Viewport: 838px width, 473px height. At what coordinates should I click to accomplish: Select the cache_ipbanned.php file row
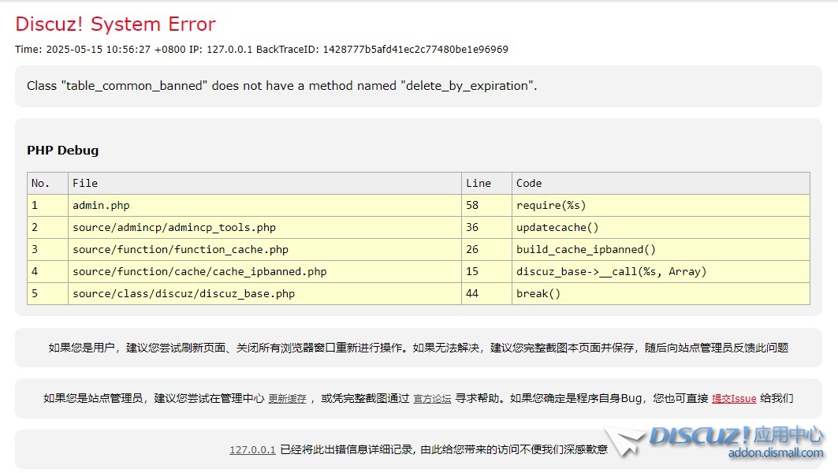coord(199,272)
